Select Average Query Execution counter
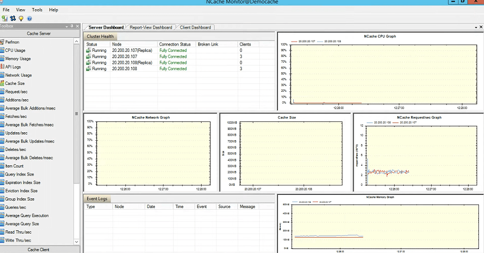 point(27,215)
